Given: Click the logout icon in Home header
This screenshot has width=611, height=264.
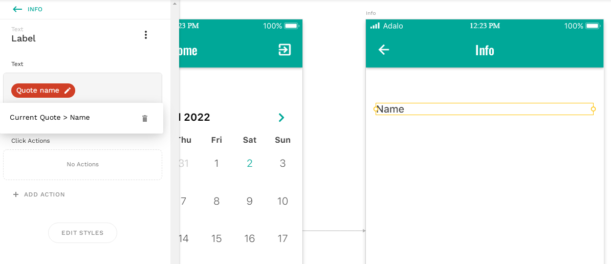Looking at the screenshot, I should 285,50.
